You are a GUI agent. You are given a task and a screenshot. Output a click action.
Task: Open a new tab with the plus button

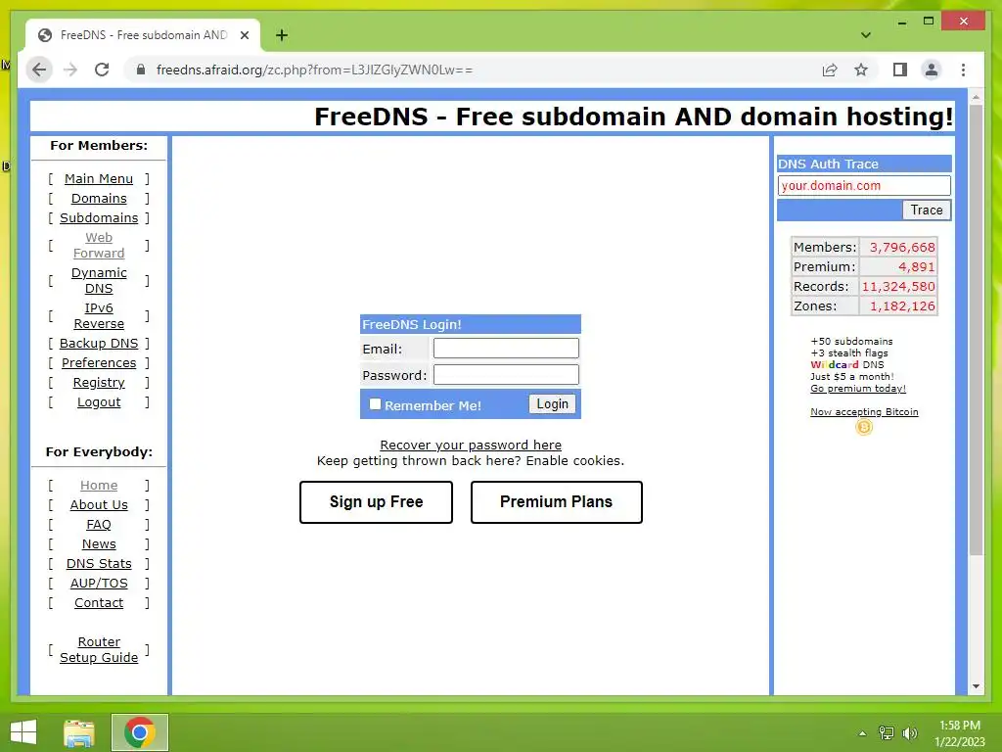coord(281,35)
